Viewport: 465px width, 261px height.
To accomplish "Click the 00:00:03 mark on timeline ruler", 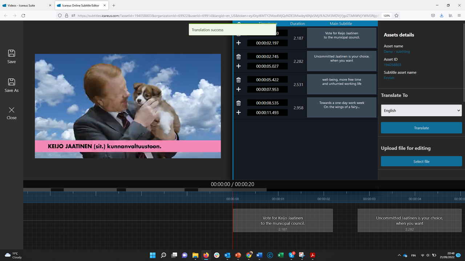I will coord(369,199).
